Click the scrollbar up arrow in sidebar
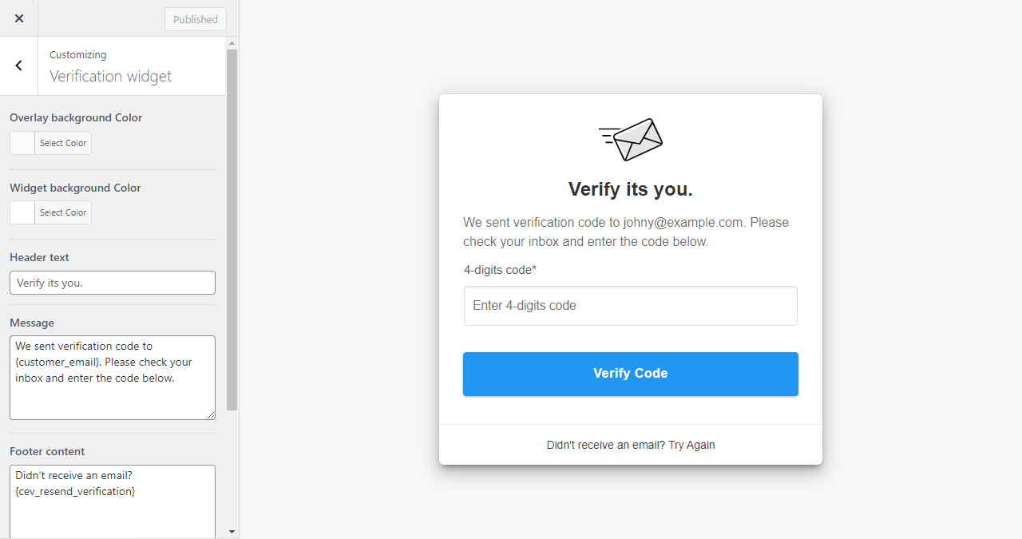The height and width of the screenshot is (539, 1022). click(x=232, y=43)
